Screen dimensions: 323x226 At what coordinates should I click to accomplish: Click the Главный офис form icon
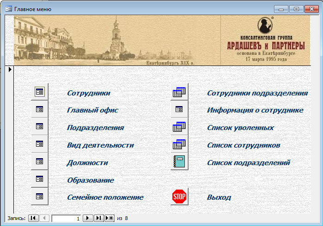[x=40, y=109]
